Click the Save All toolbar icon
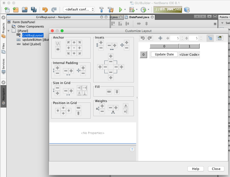230x177 pixels. [34, 9]
